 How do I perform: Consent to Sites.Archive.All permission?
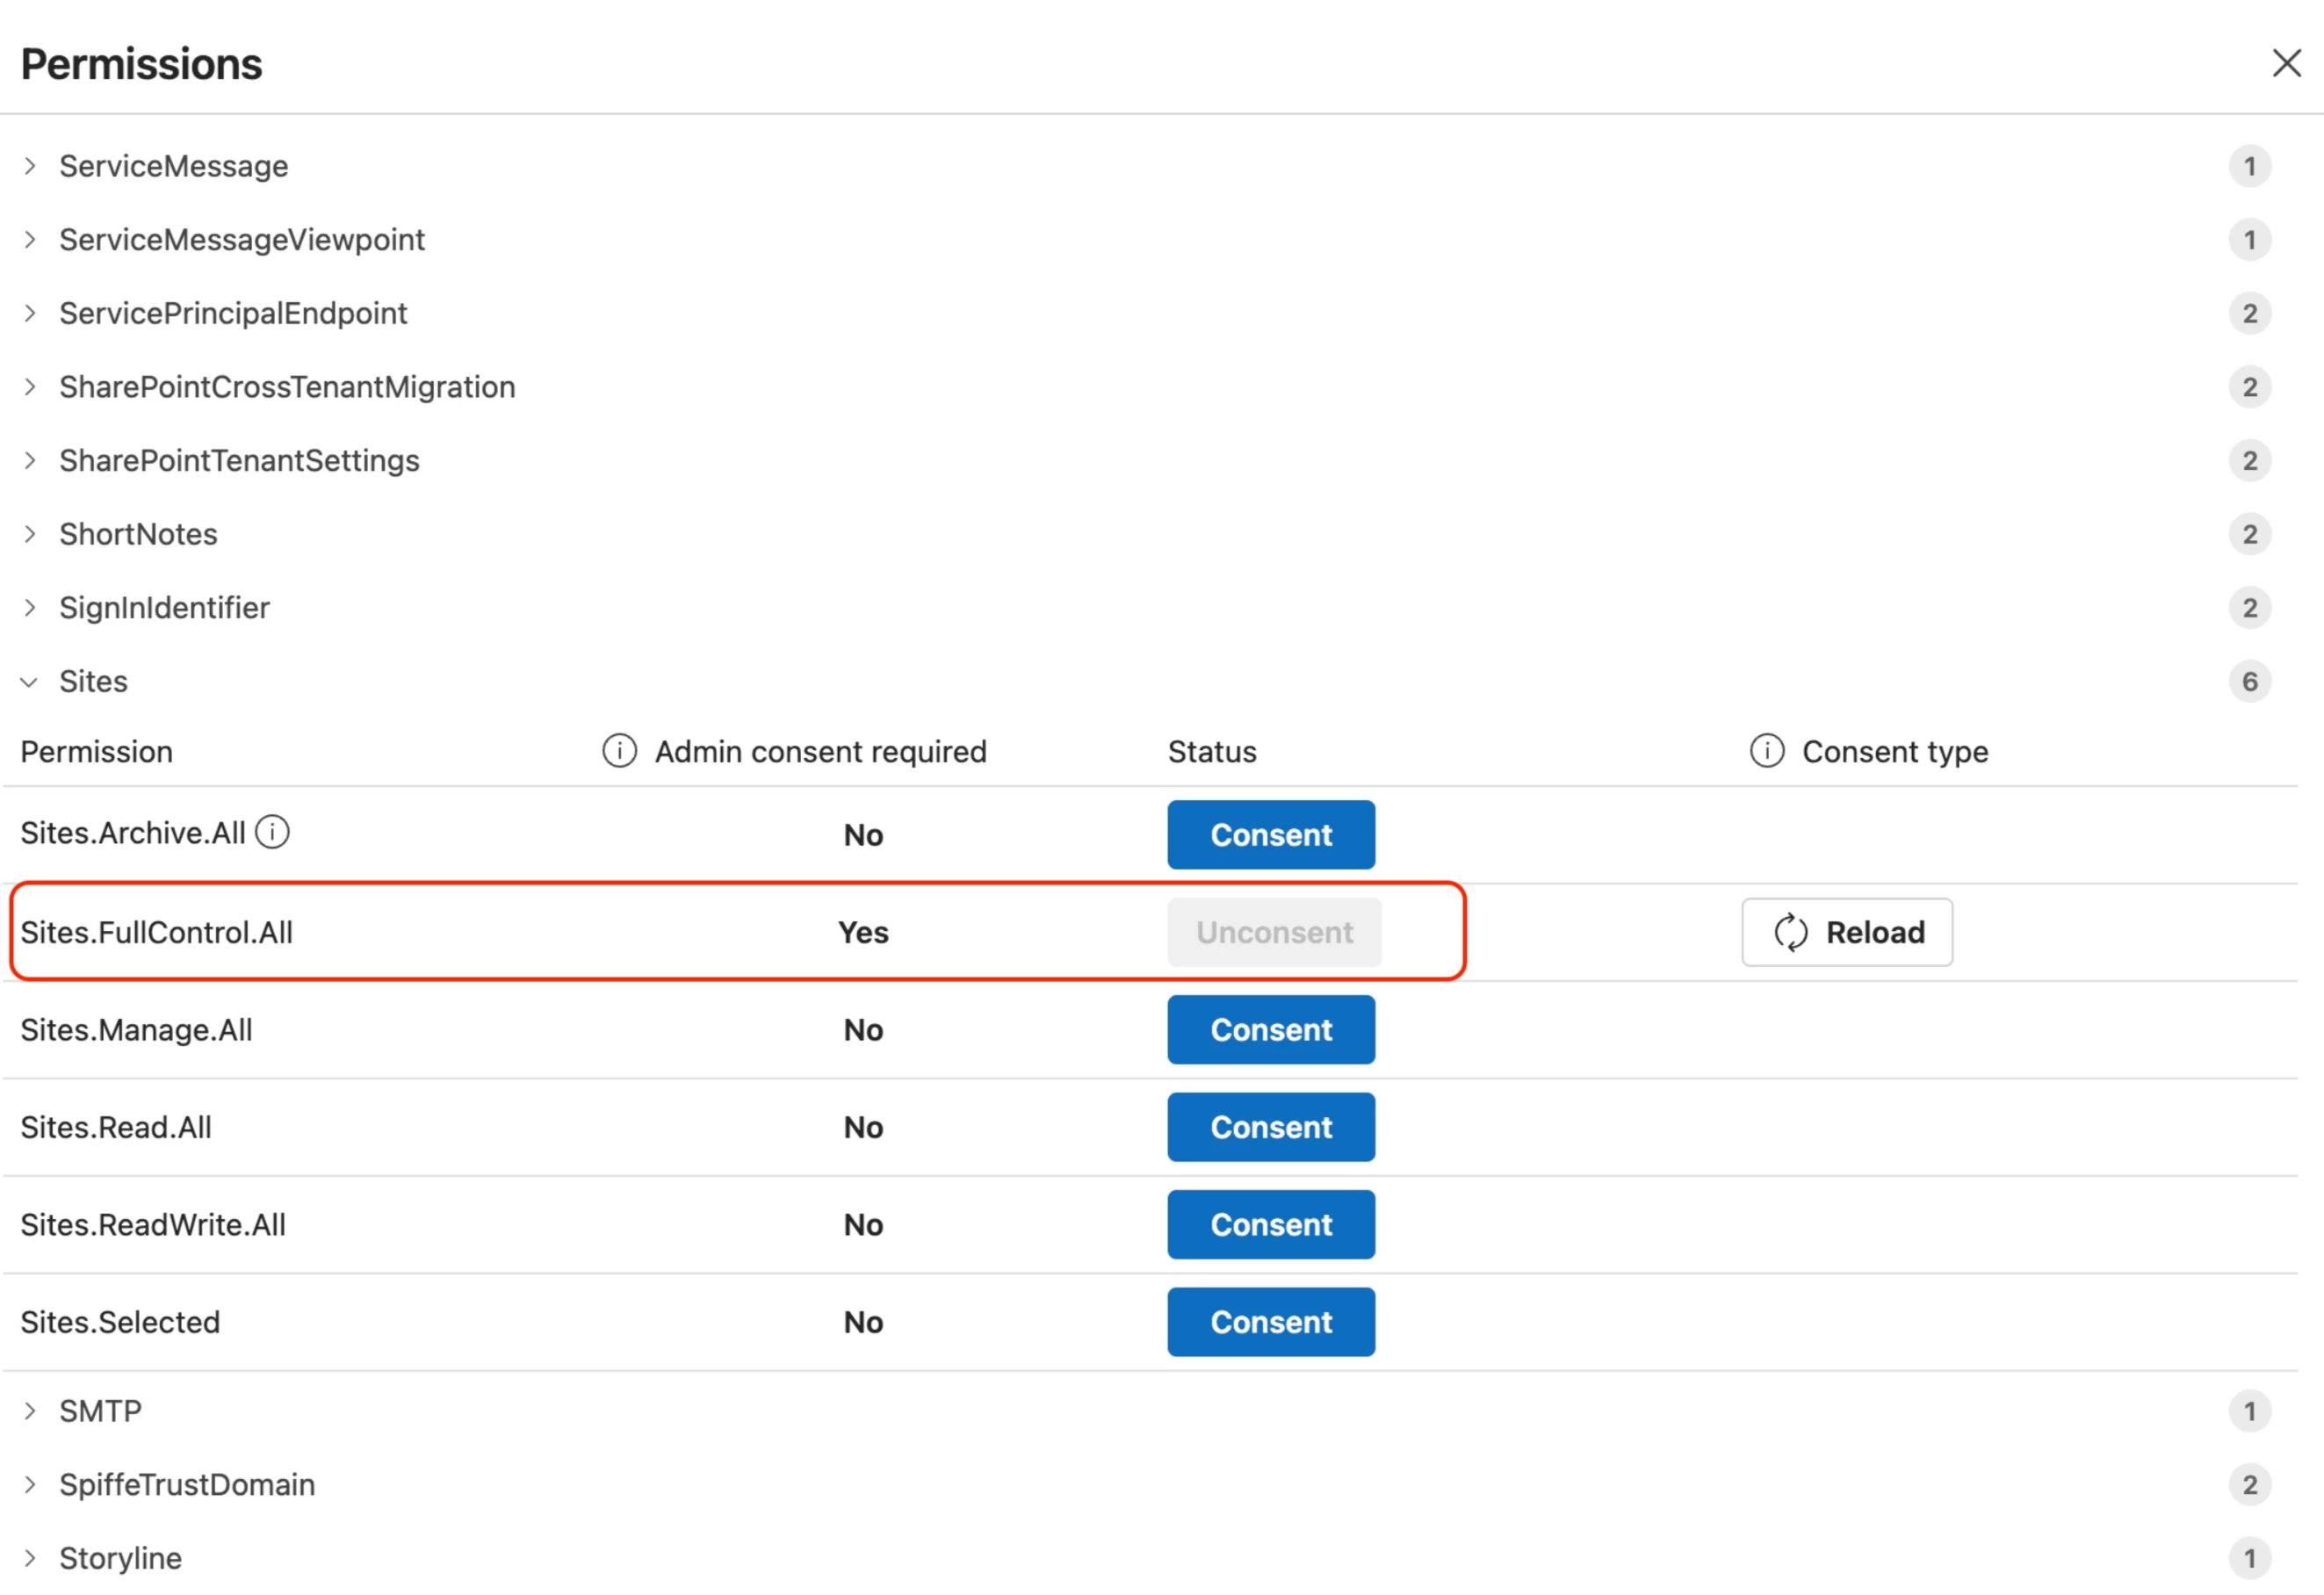pos(1271,835)
